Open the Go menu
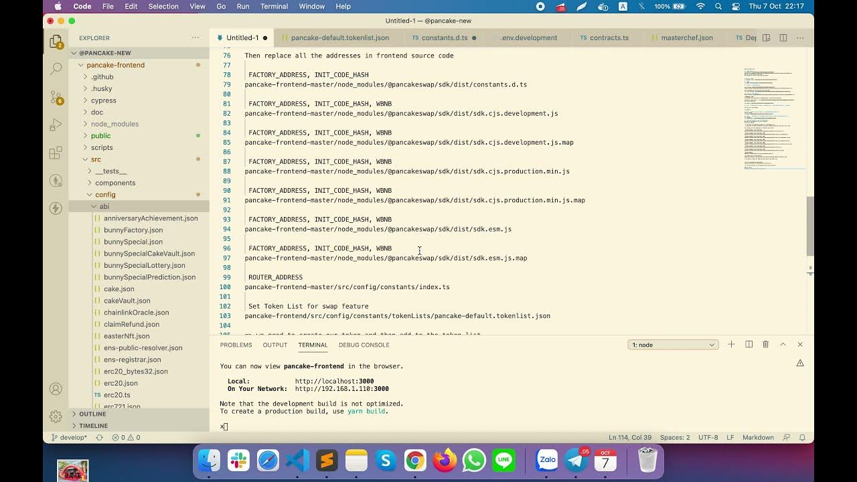This screenshot has height=482, width=857. pos(221,6)
